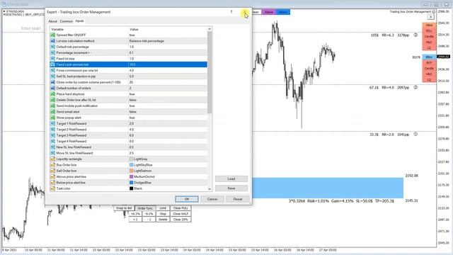453x255 pixels.
Task: Switch to the Common tab
Action: [x=66, y=21]
